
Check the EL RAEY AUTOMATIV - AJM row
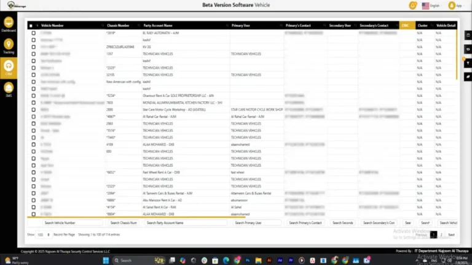(x=33, y=33)
